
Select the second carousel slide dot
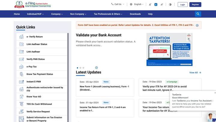coord(80,68)
